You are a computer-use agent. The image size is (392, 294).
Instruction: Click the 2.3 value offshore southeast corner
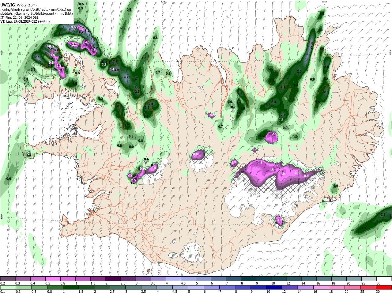click(x=383, y=215)
